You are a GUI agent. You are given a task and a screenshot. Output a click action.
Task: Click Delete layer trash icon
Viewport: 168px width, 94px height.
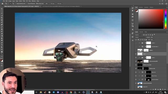pos(165,89)
